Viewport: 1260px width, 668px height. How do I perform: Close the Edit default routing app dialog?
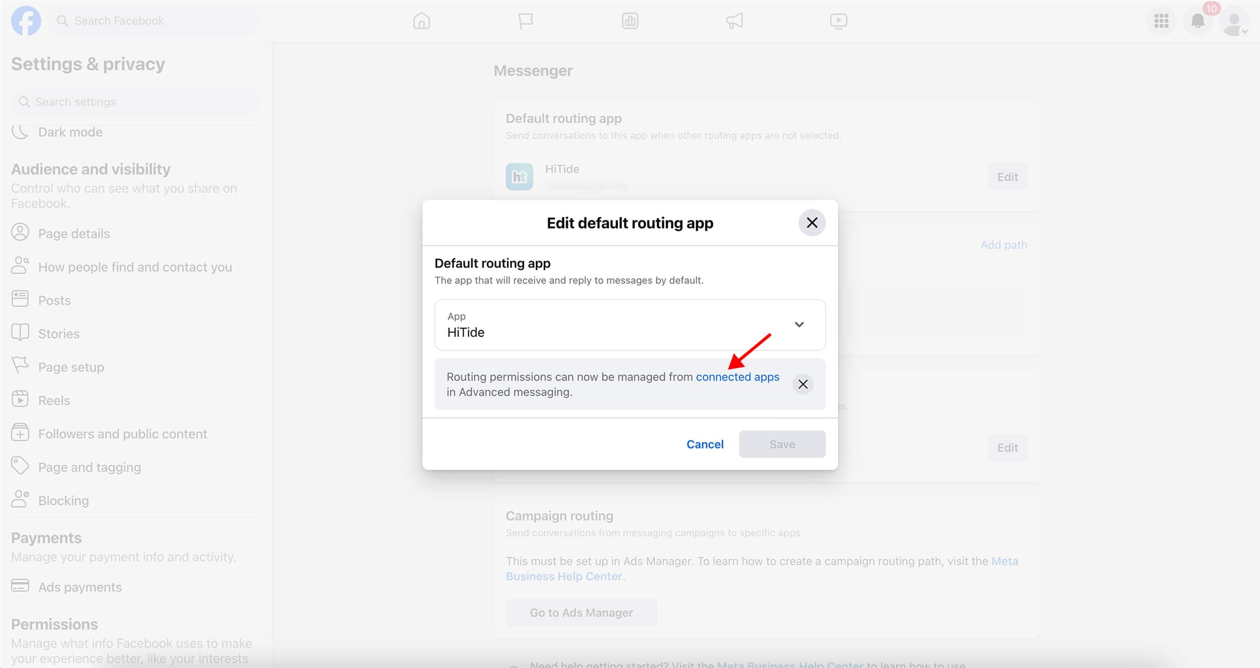click(812, 222)
